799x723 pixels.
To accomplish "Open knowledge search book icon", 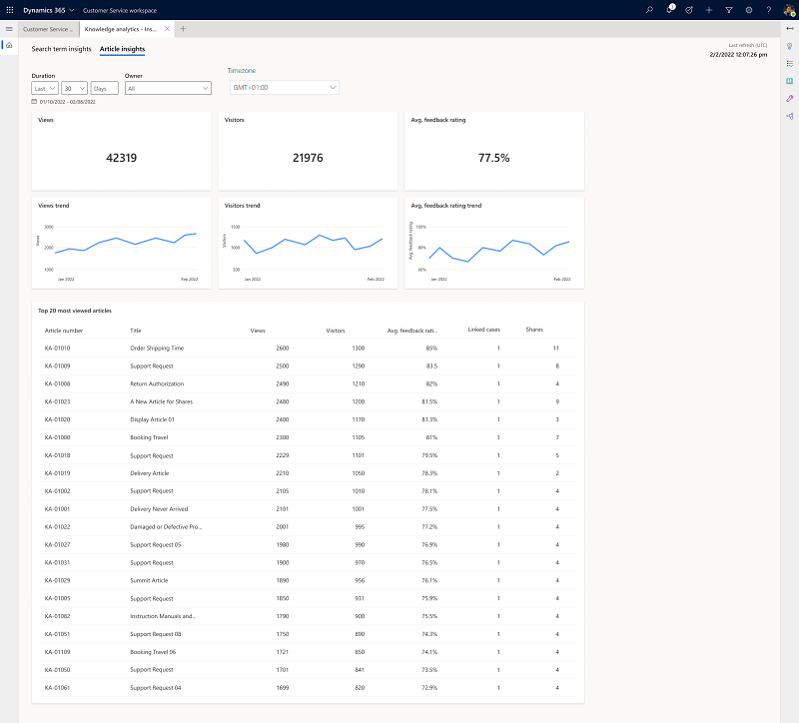I will tap(789, 81).
